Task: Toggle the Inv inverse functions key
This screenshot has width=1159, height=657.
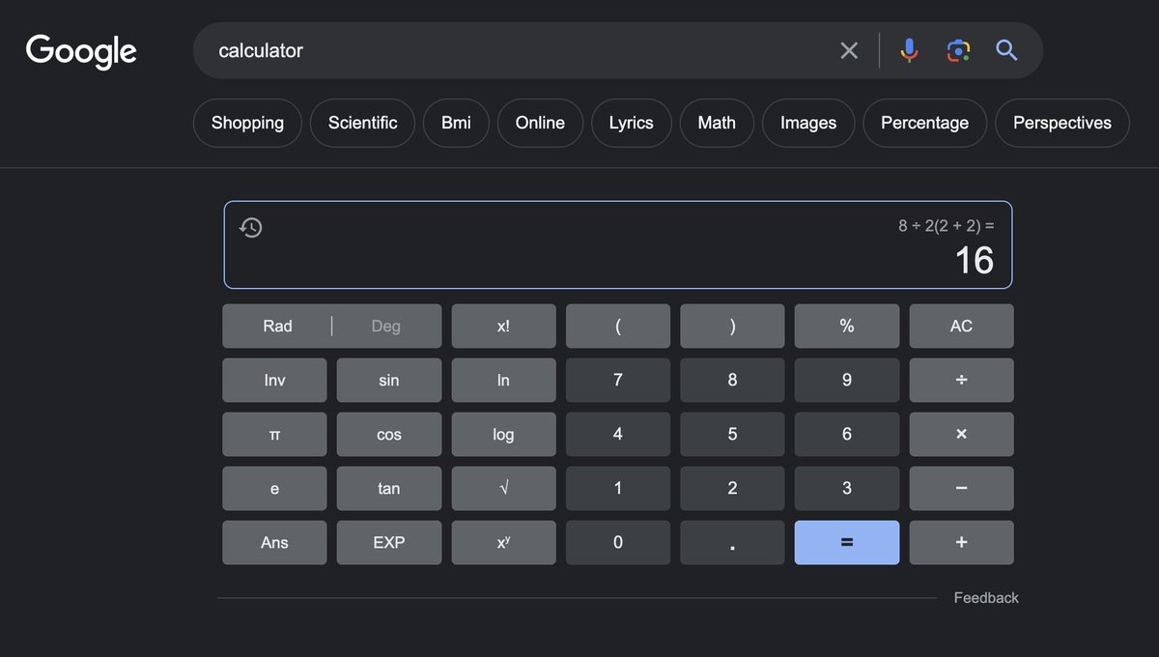Action: 274,381
